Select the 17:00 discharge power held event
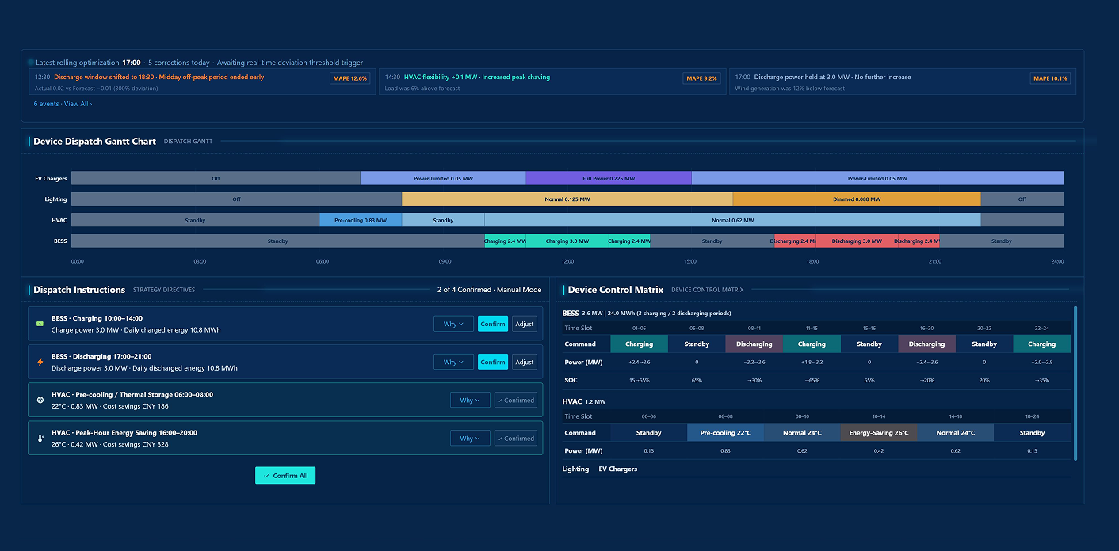This screenshot has width=1119, height=551. [902, 82]
